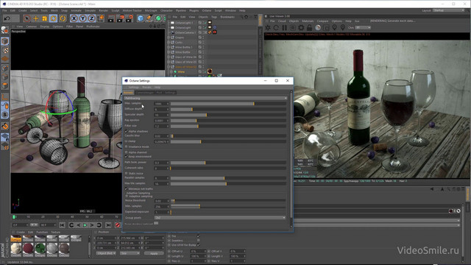471x265 pixels.
Task: Click the Filter size value field
Action: pyautogui.click(x=160, y=126)
